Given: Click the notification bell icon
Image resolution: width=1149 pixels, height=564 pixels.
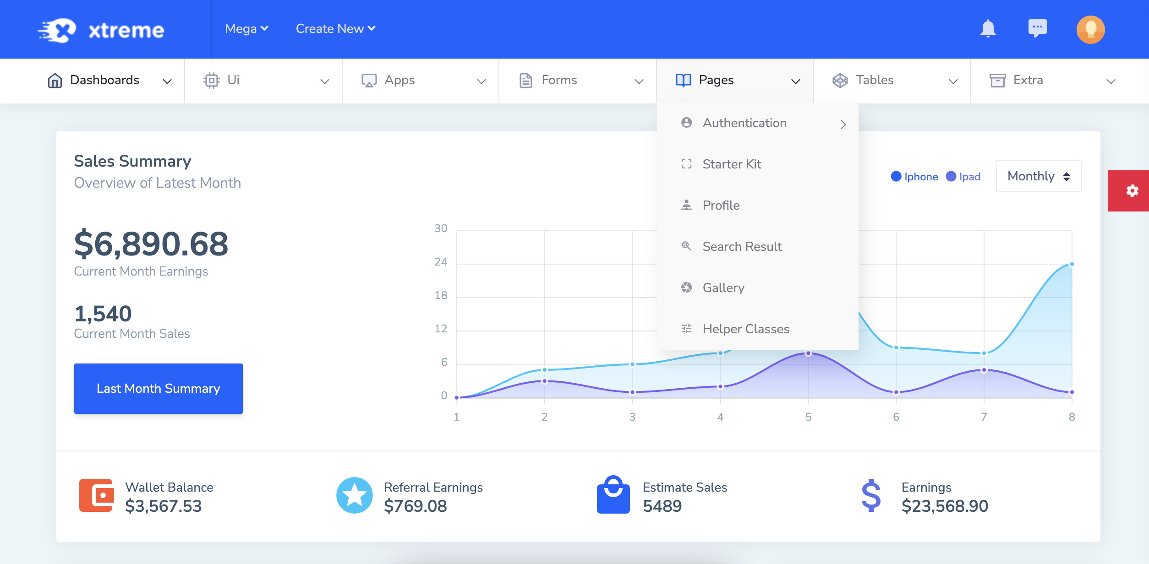Looking at the screenshot, I should (988, 29).
